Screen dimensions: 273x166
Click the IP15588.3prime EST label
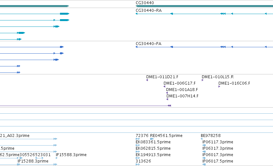pos(71,155)
